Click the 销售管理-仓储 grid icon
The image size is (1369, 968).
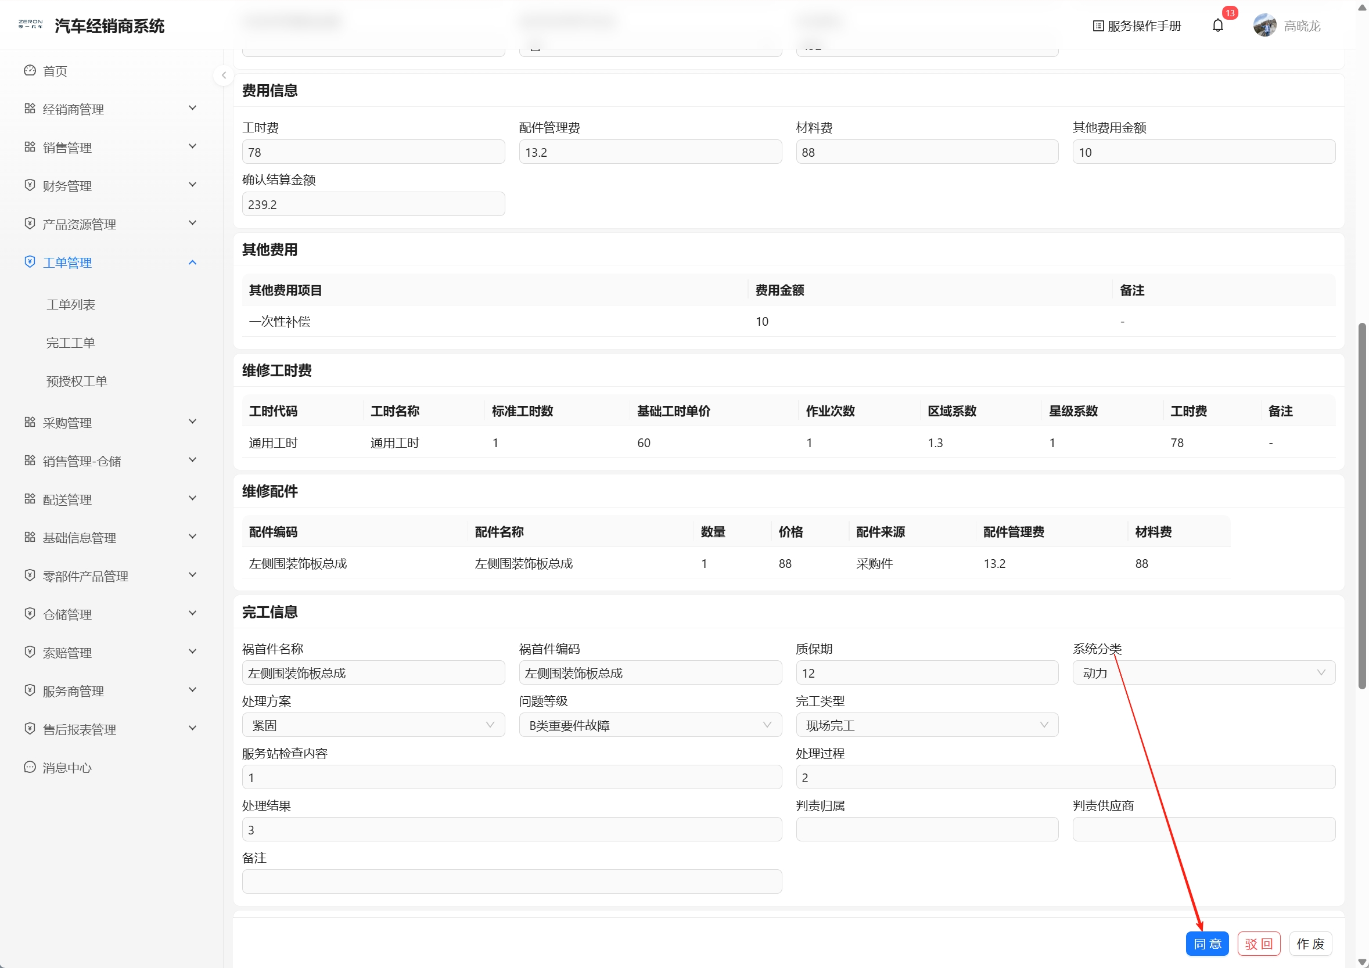30,460
